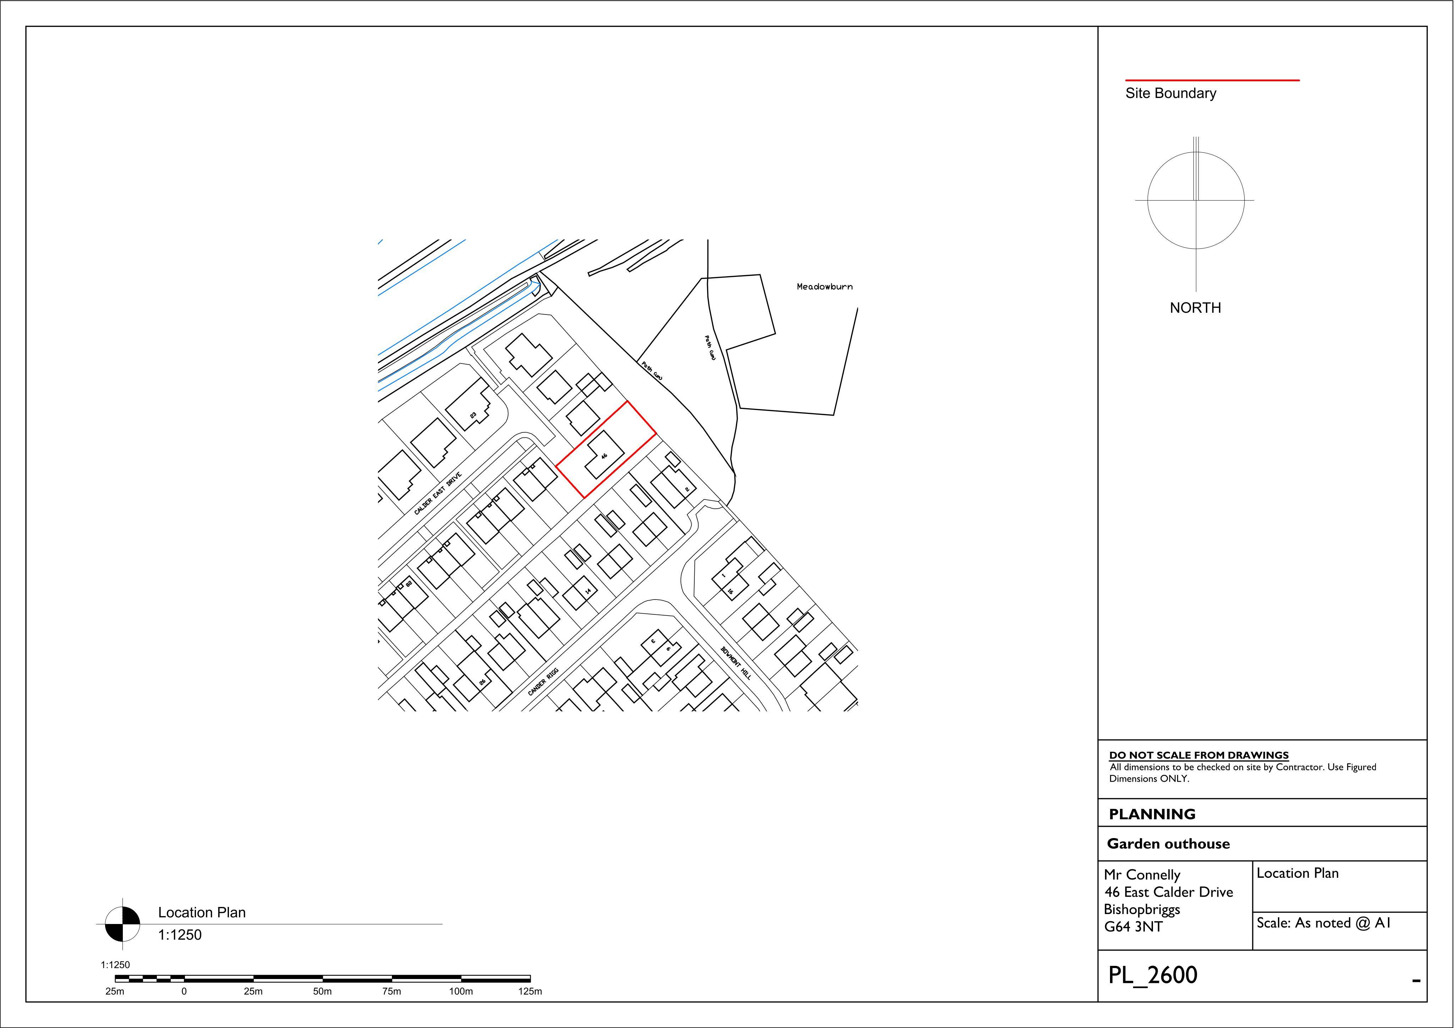Click 'Scale: As noted @ A1' text
This screenshot has width=1454, height=1028.
point(1324,923)
